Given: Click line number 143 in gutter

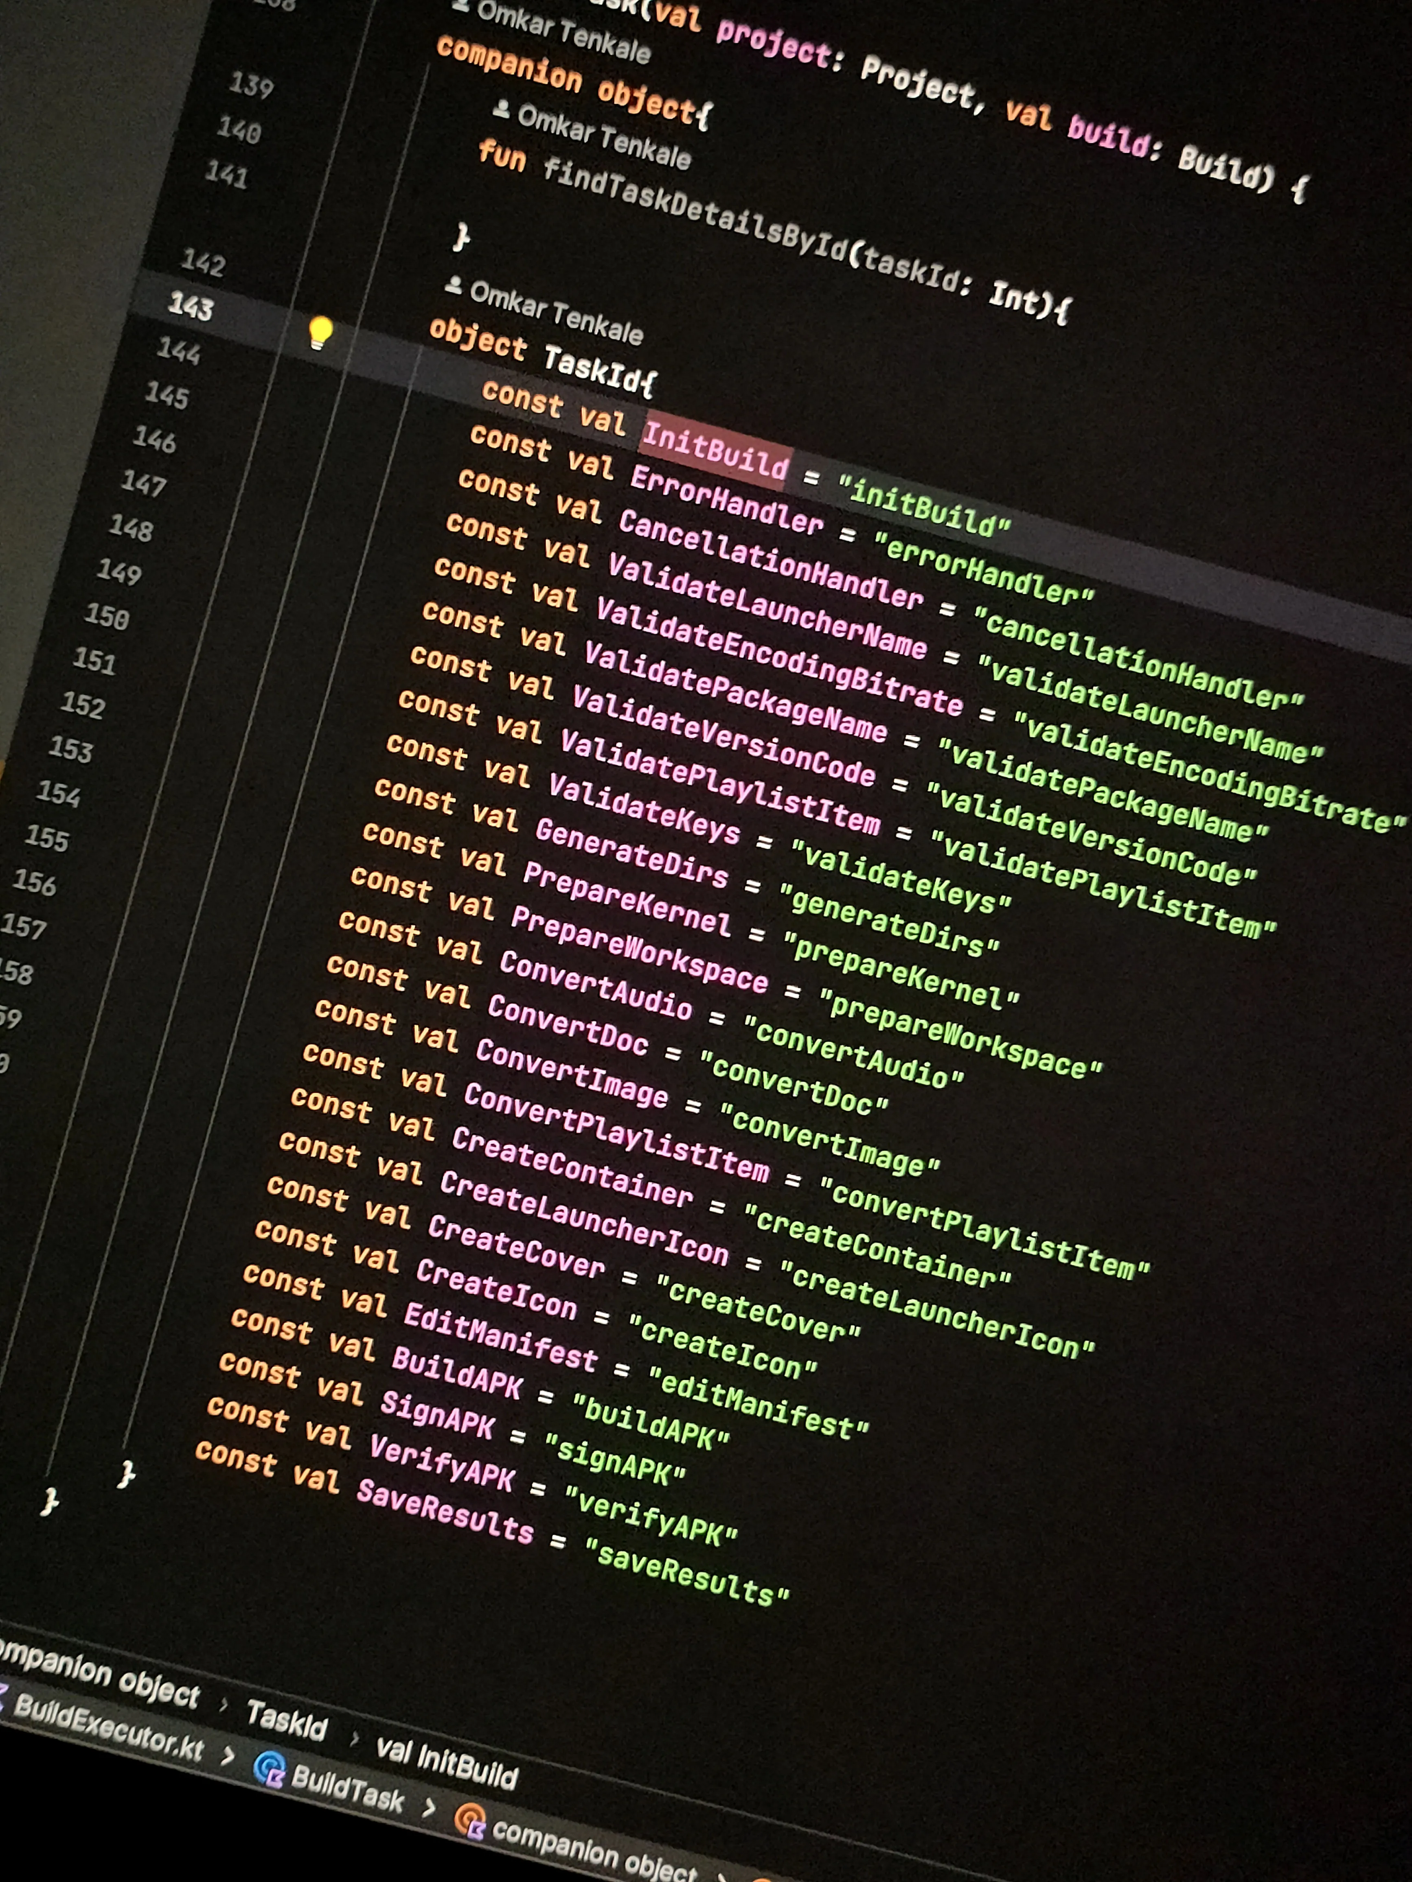Looking at the screenshot, I should [190, 306].
